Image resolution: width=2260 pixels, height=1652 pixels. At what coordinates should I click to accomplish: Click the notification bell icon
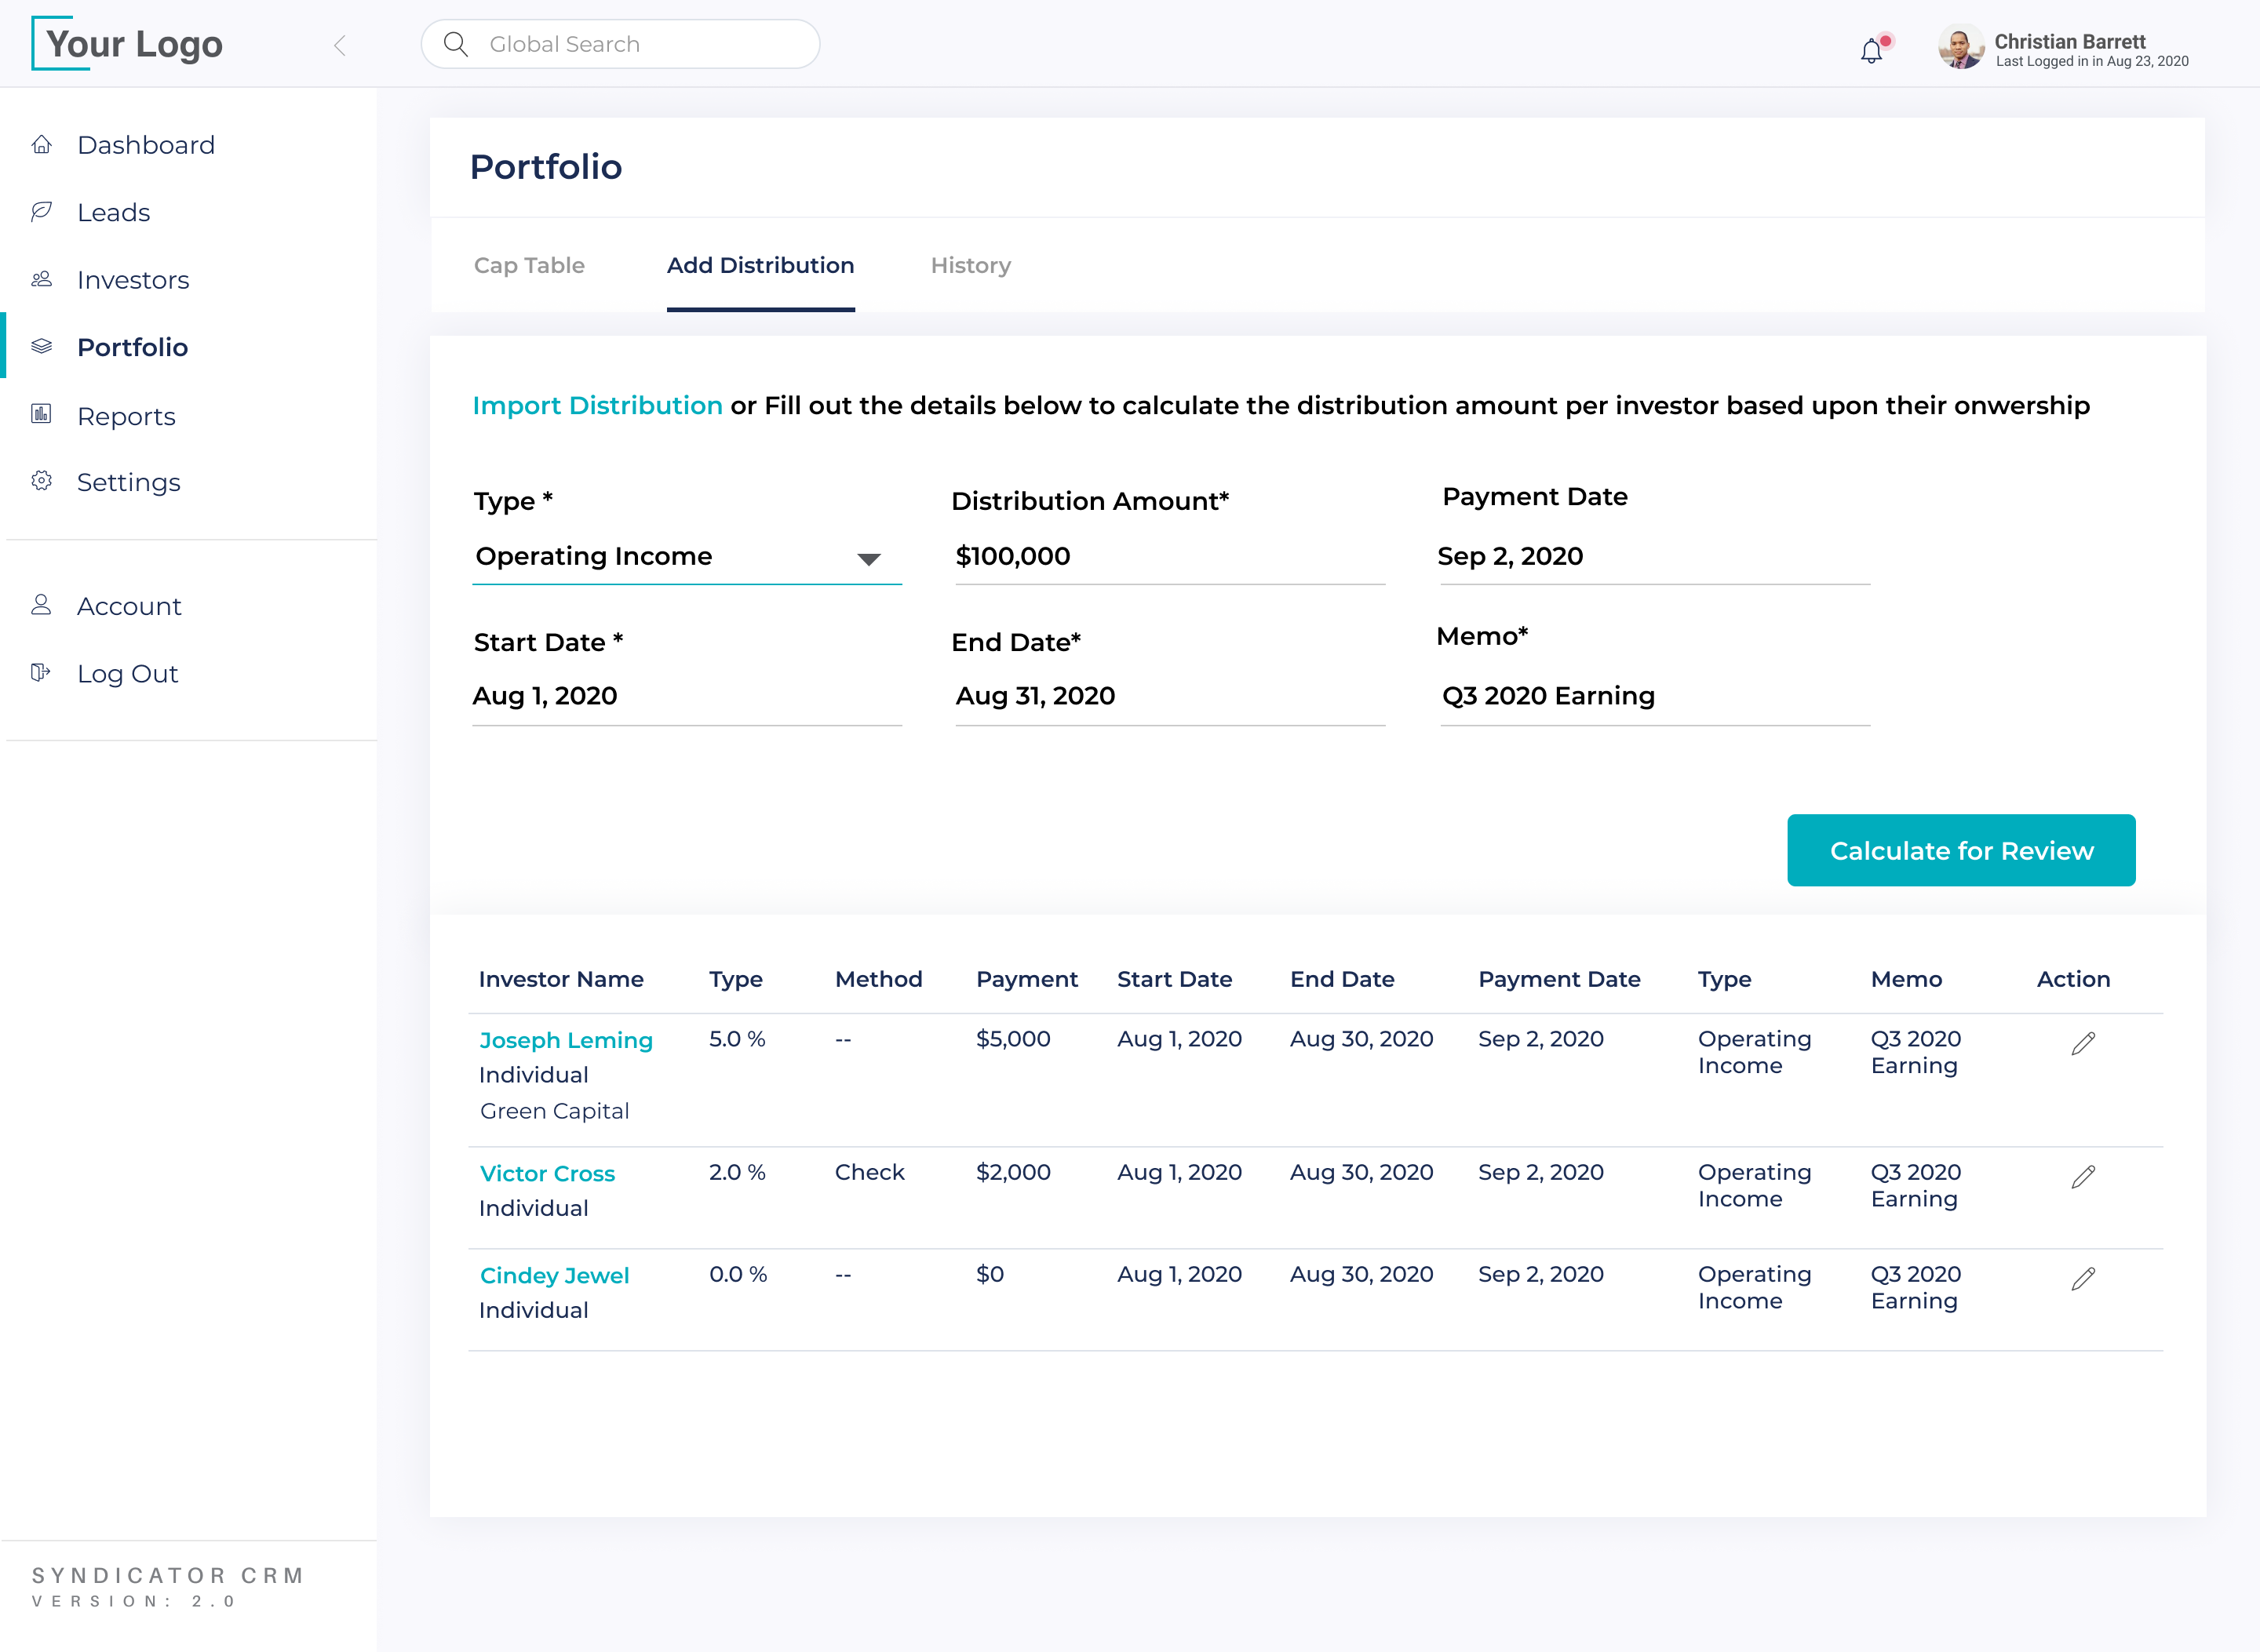(1871, 51)
